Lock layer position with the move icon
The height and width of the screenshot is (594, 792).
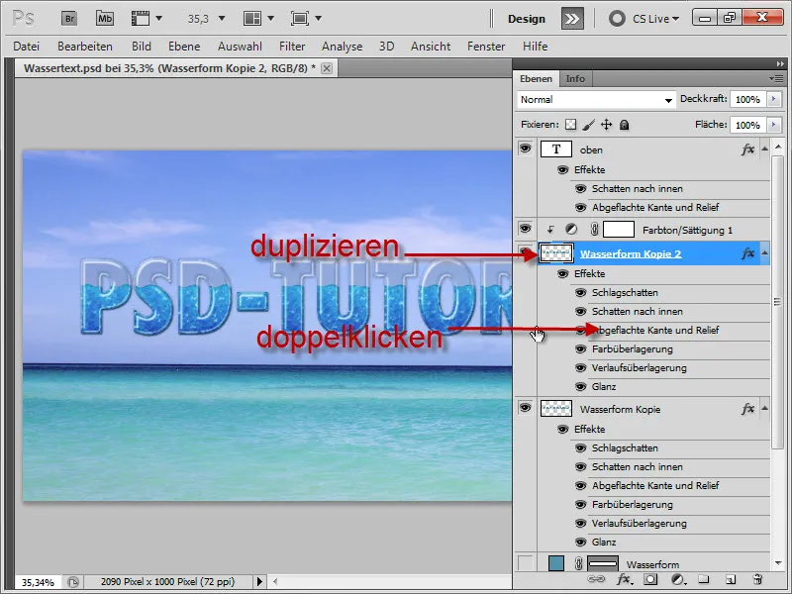(606, 125)
